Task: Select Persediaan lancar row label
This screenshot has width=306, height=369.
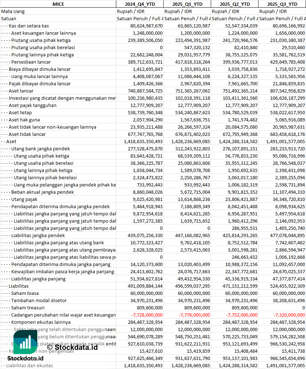Action: coord(31,62)
